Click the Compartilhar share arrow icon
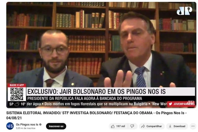Screen dimensions: 198x132 [143, 126]
